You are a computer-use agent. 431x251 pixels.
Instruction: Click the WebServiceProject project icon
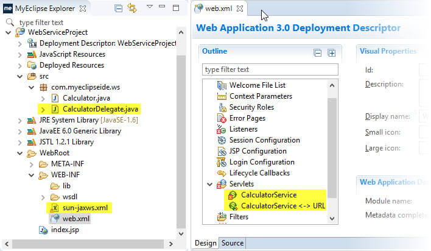(21, 32)
